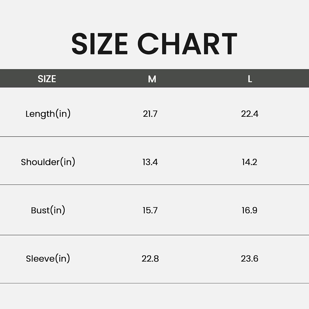Select the 14.2 shoulder value for L

pos(249,162)
